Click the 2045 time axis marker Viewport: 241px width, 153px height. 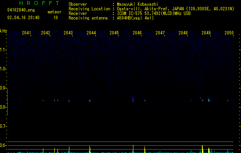pyautogui.click(x=114, y=33)
